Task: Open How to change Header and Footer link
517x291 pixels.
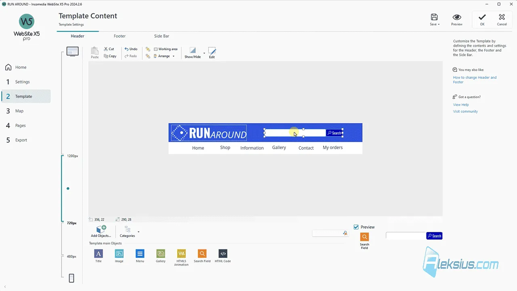Action: (475, 80)
